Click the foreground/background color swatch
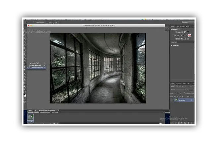Image resolution: width=217 pixels, height=143 pixels. click(24, 95)
